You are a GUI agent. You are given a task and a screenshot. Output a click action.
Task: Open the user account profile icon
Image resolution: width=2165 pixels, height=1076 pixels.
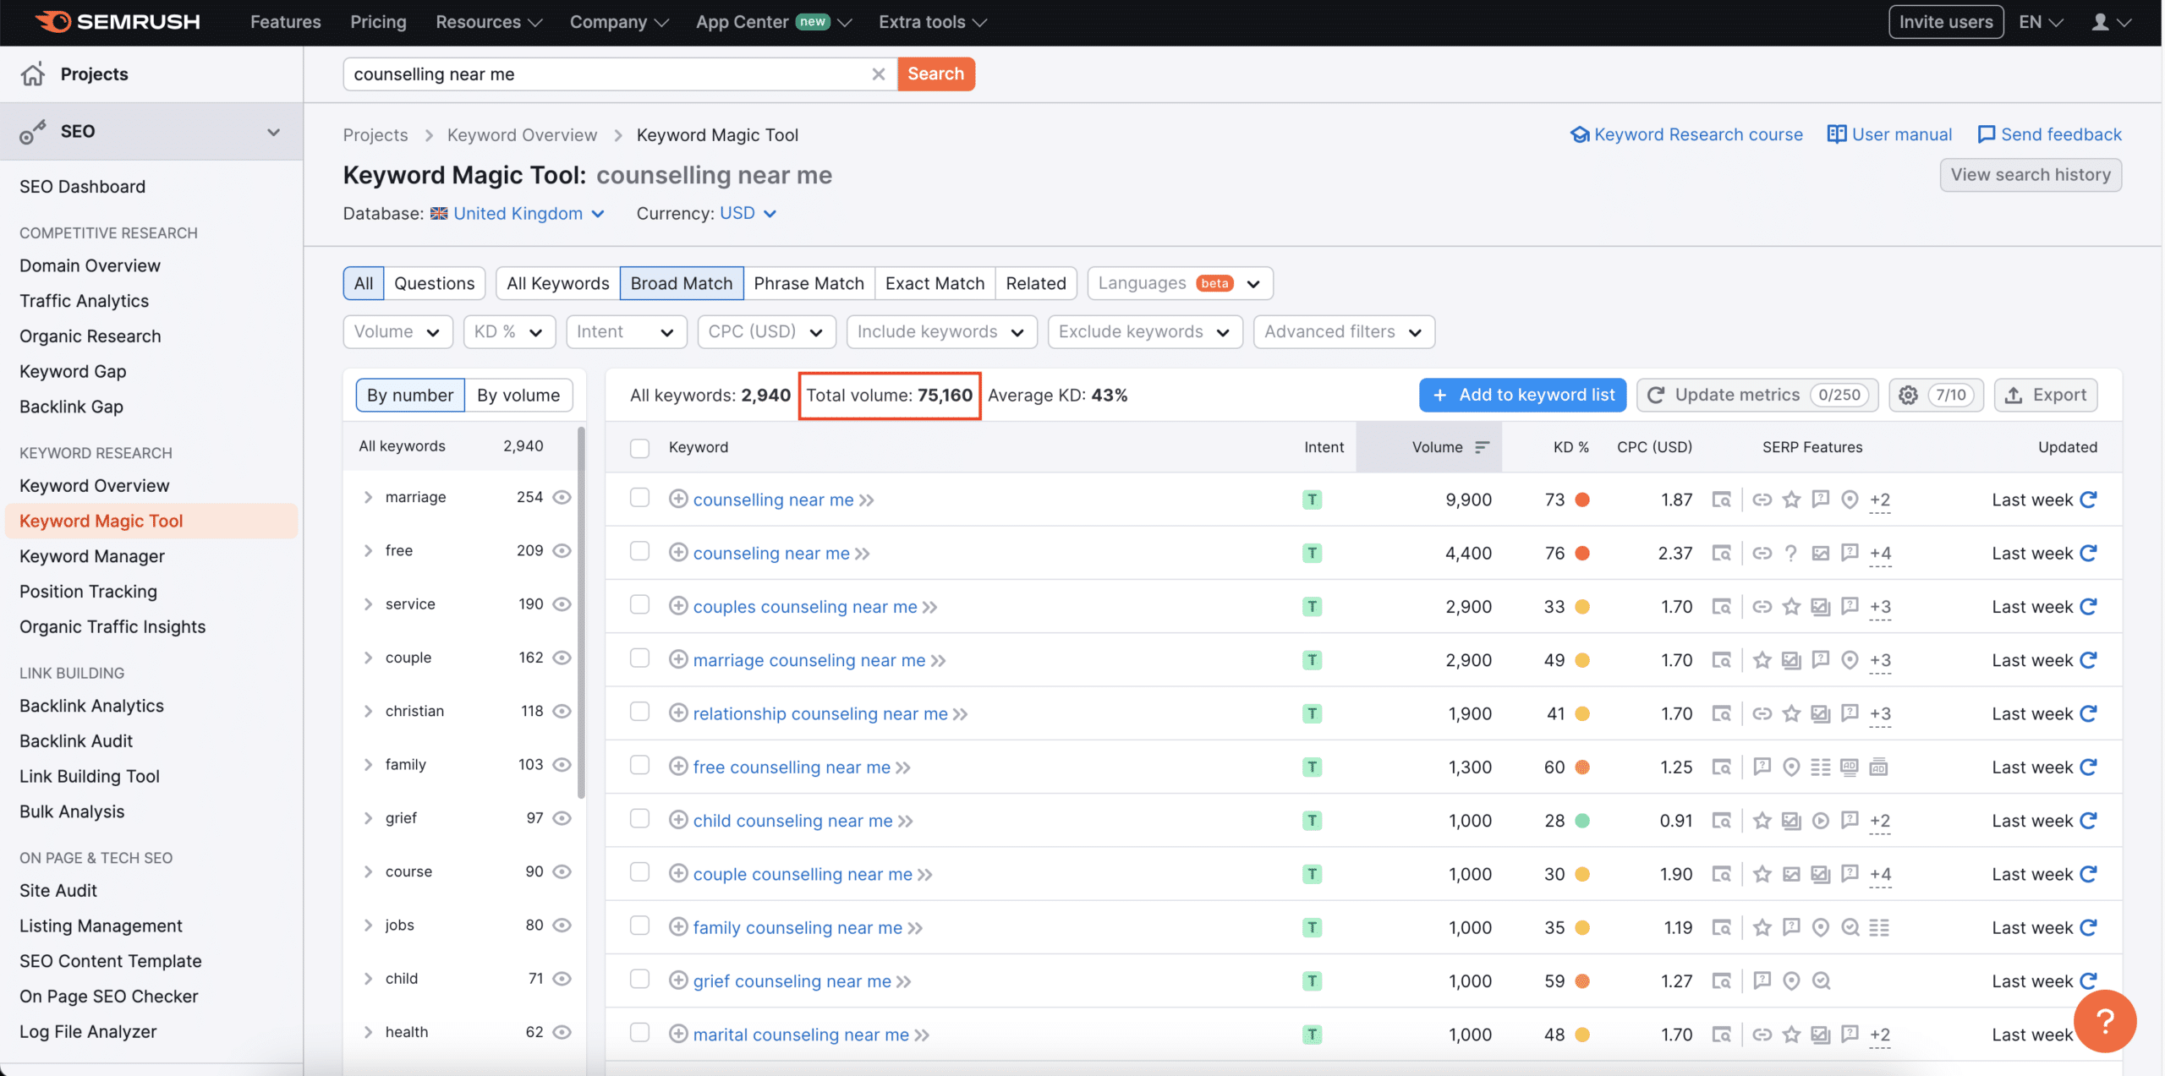(2099, 22)
